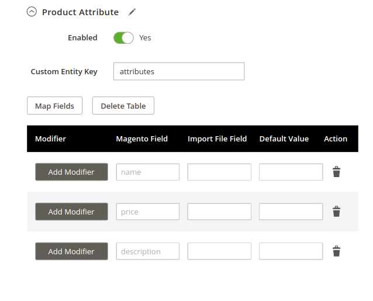The width and height of the screenshot is (373, 301).
Task: Click the Magento Field box showing price
Action: (x=148, y=212)
